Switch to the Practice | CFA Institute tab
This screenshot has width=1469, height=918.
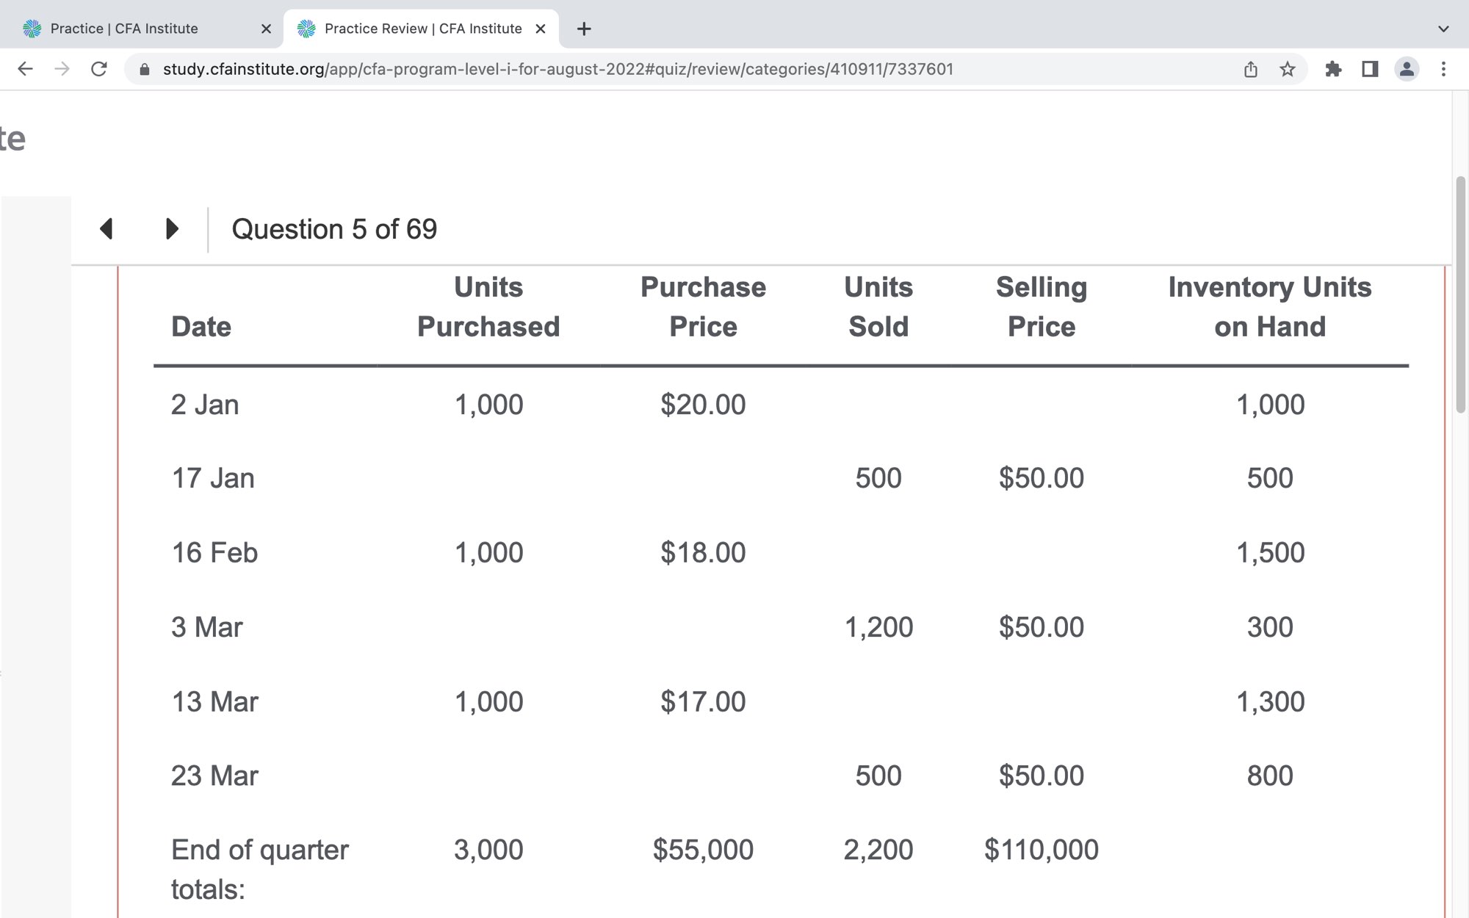coord(125,29)
